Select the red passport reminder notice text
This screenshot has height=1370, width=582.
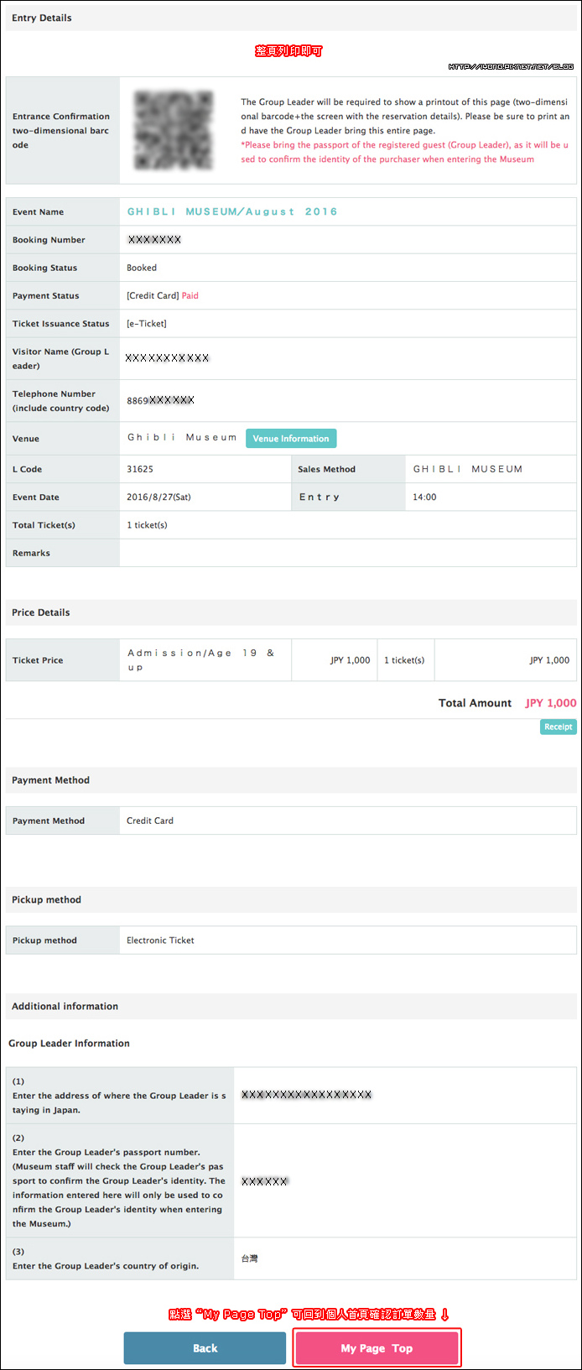coord(405,152)
